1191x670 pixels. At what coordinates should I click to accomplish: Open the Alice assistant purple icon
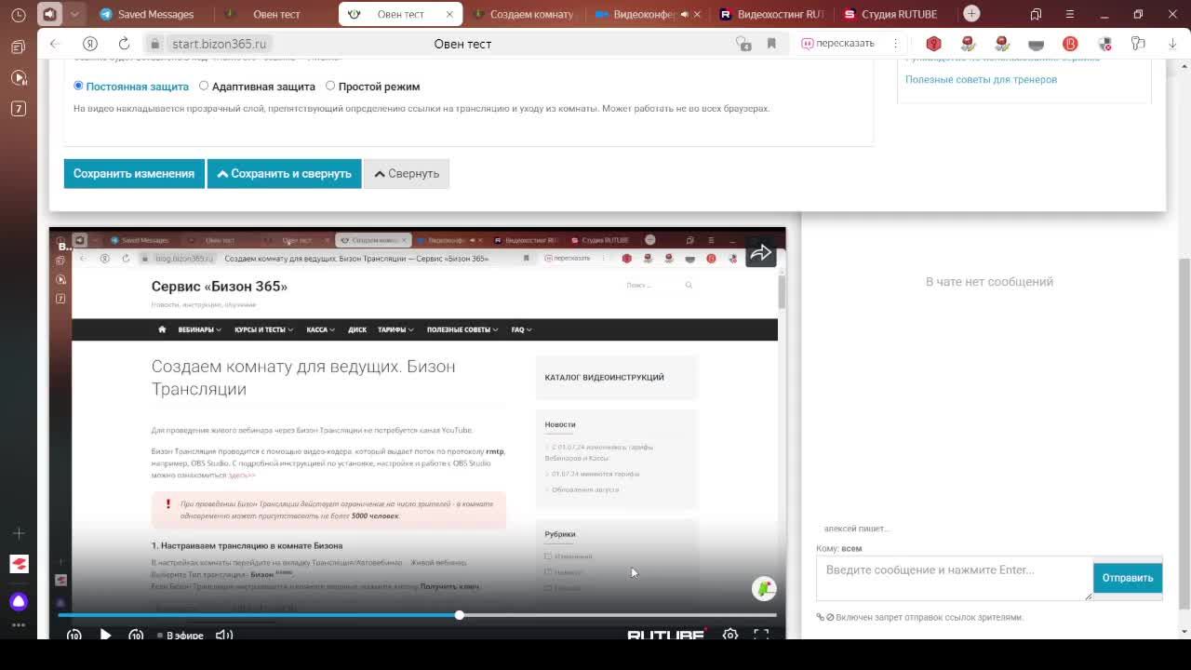click(19, 601)
